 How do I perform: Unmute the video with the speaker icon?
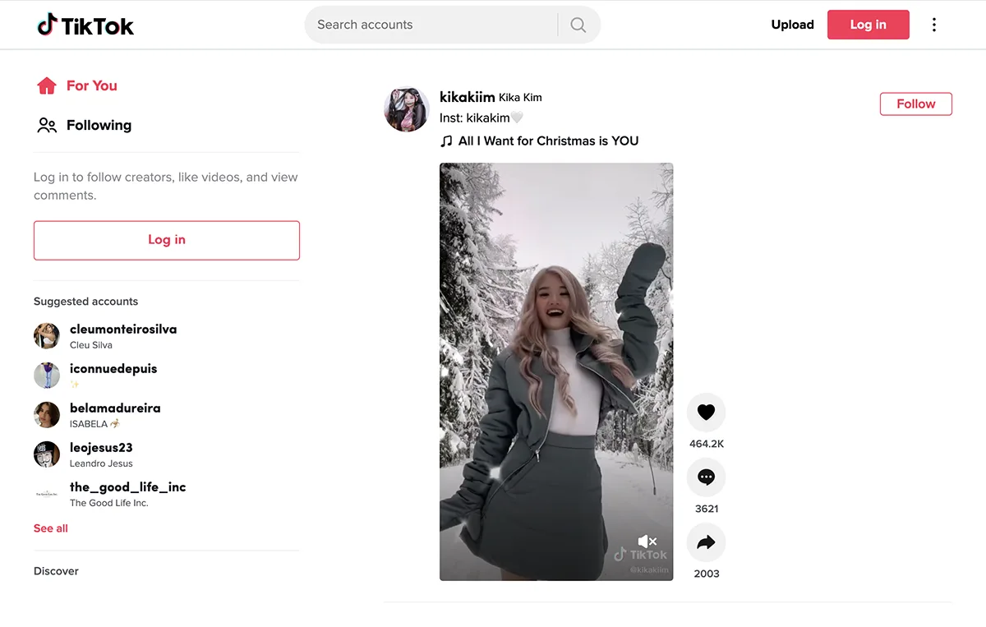(x=647, y=540)
